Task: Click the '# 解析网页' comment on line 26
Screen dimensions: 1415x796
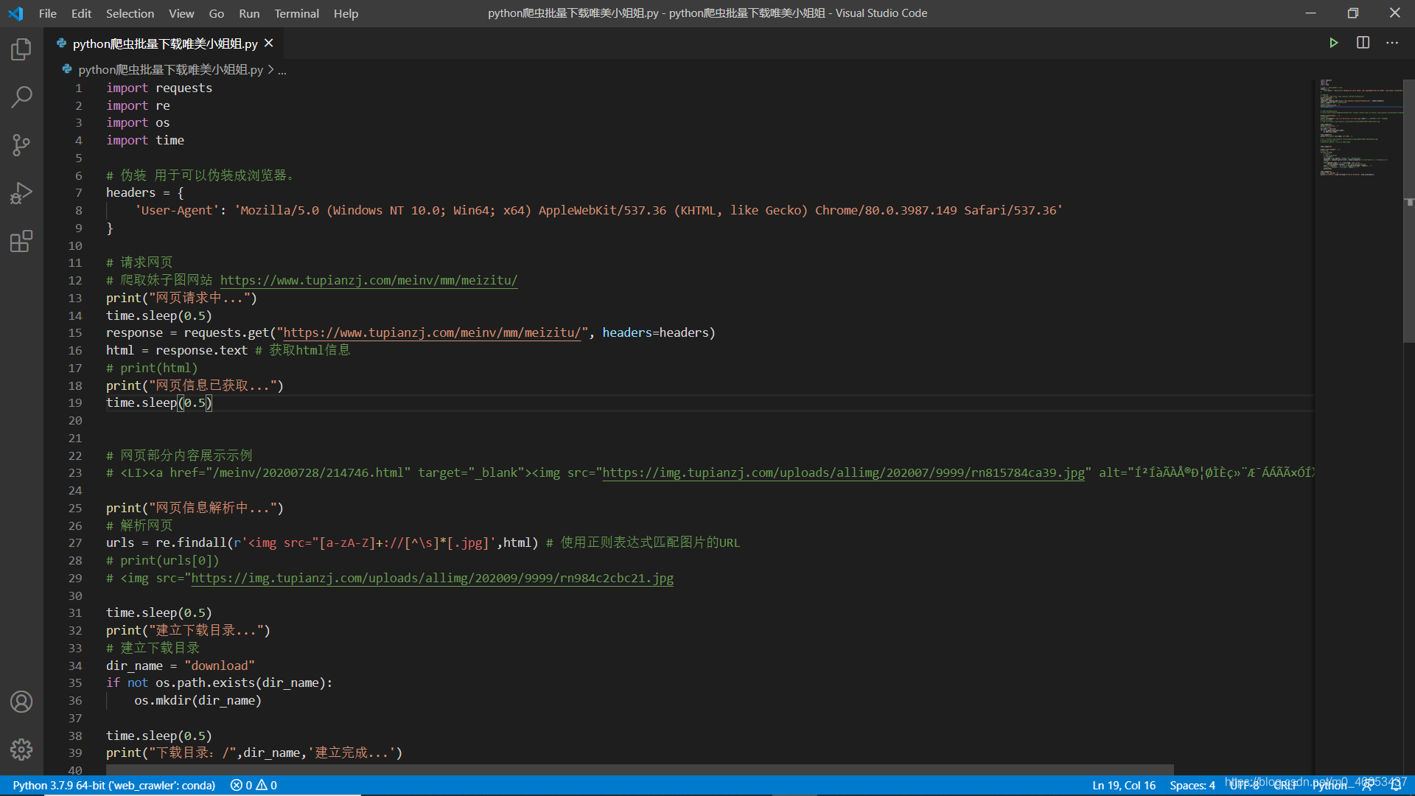Action: point(139,526)
